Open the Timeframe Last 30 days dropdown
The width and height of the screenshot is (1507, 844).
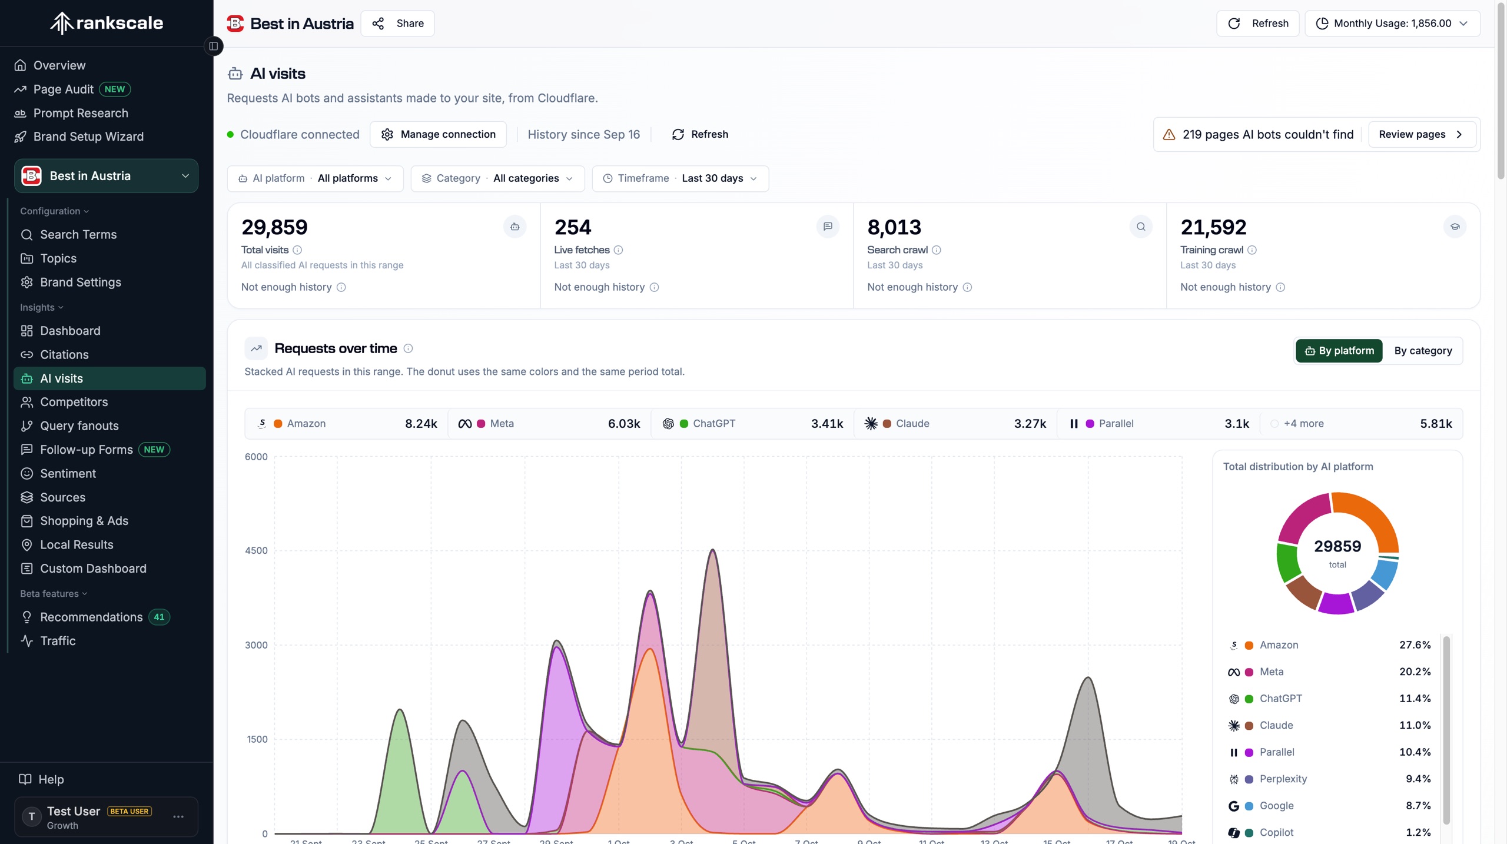point(681,178)
